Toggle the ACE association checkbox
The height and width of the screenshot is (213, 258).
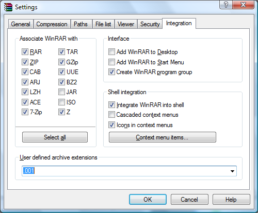pyautogui.click(x=25, y=102)
